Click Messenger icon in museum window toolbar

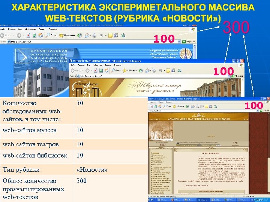[x=215, y=107]
